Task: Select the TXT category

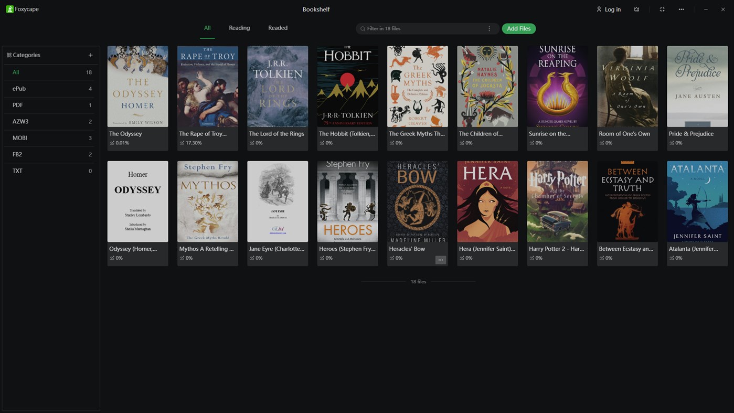Action: pyautogui.click(x=51, y=171)
